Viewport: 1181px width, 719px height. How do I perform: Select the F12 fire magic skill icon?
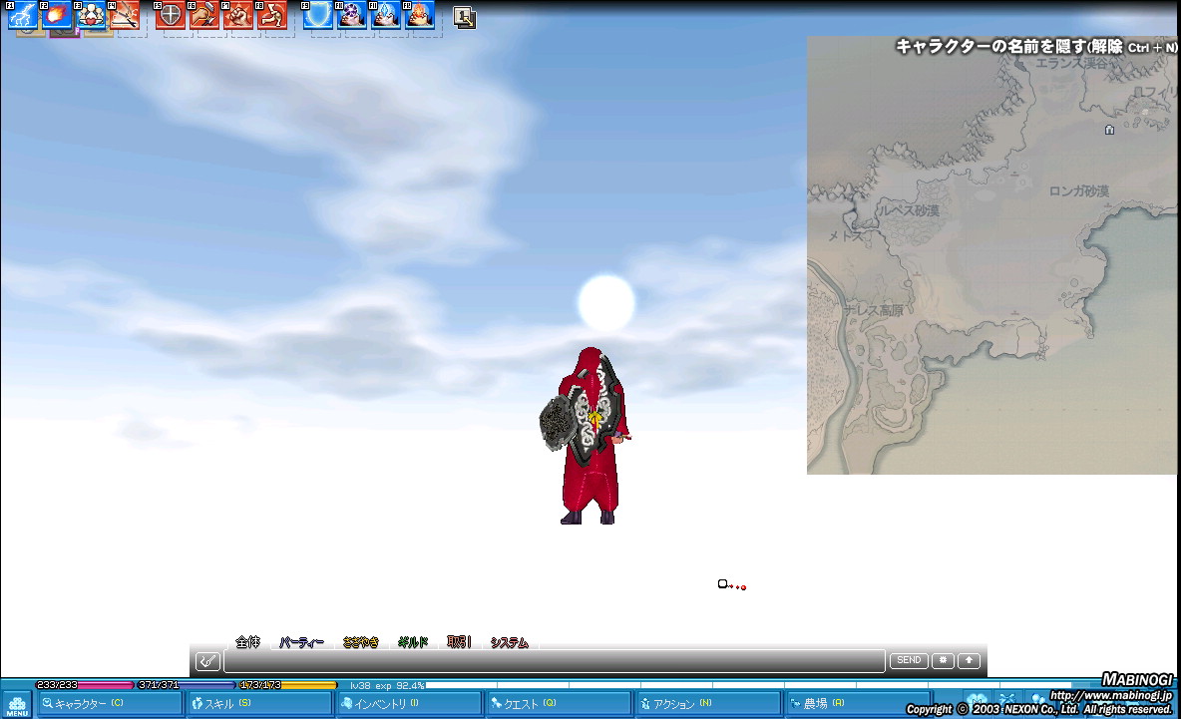pos(420,16)
